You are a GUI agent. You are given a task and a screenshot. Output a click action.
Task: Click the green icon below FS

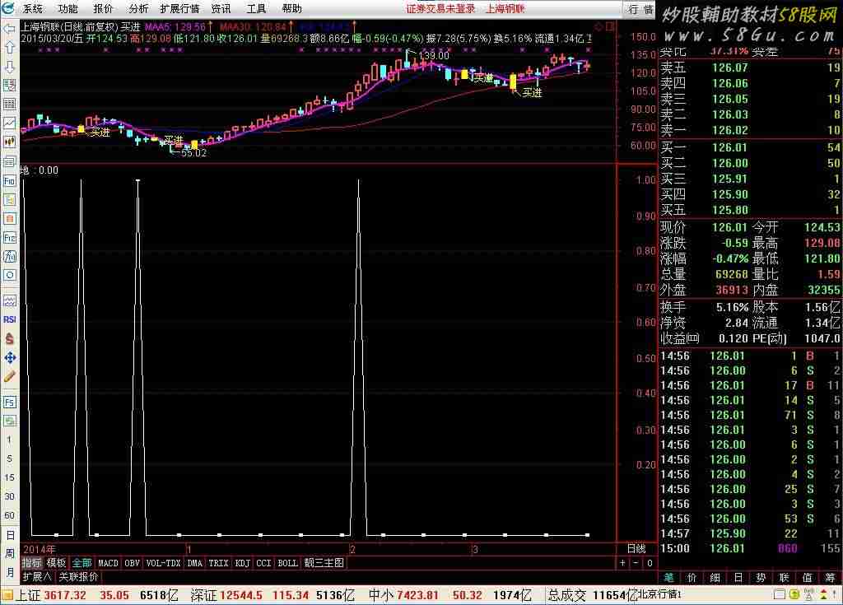(9, 421)
